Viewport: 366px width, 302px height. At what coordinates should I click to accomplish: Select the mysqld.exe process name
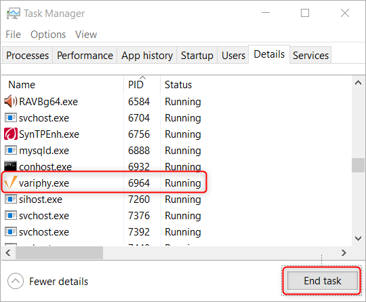44,151
